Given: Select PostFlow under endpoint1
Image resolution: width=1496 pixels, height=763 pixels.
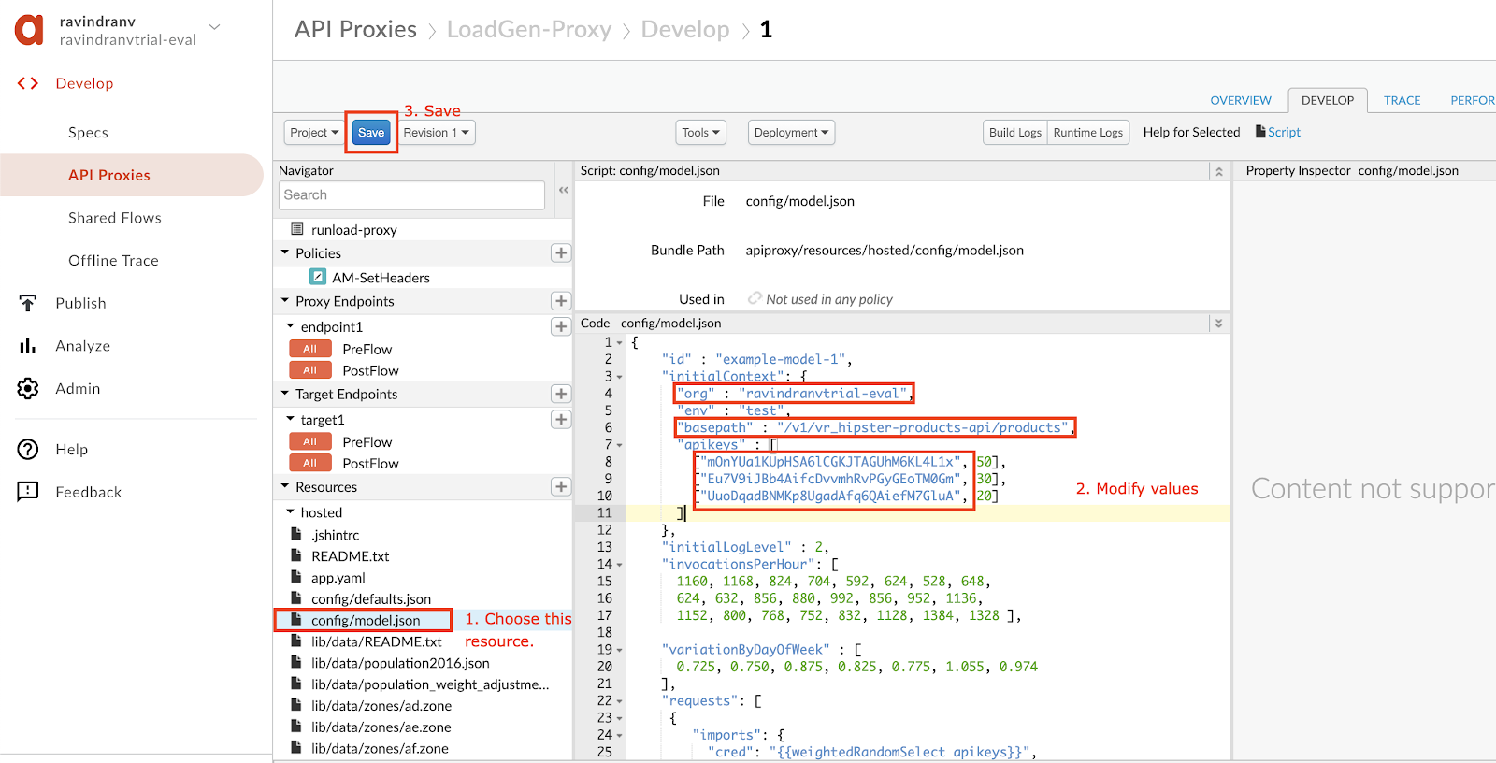Looking at the screenshot, I should pos(370,371).
